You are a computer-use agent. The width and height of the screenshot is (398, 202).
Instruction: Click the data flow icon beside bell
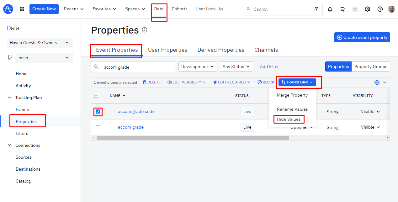342,9
